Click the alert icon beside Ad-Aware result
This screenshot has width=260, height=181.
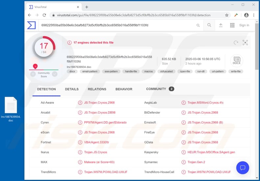[x=80, y=103]
